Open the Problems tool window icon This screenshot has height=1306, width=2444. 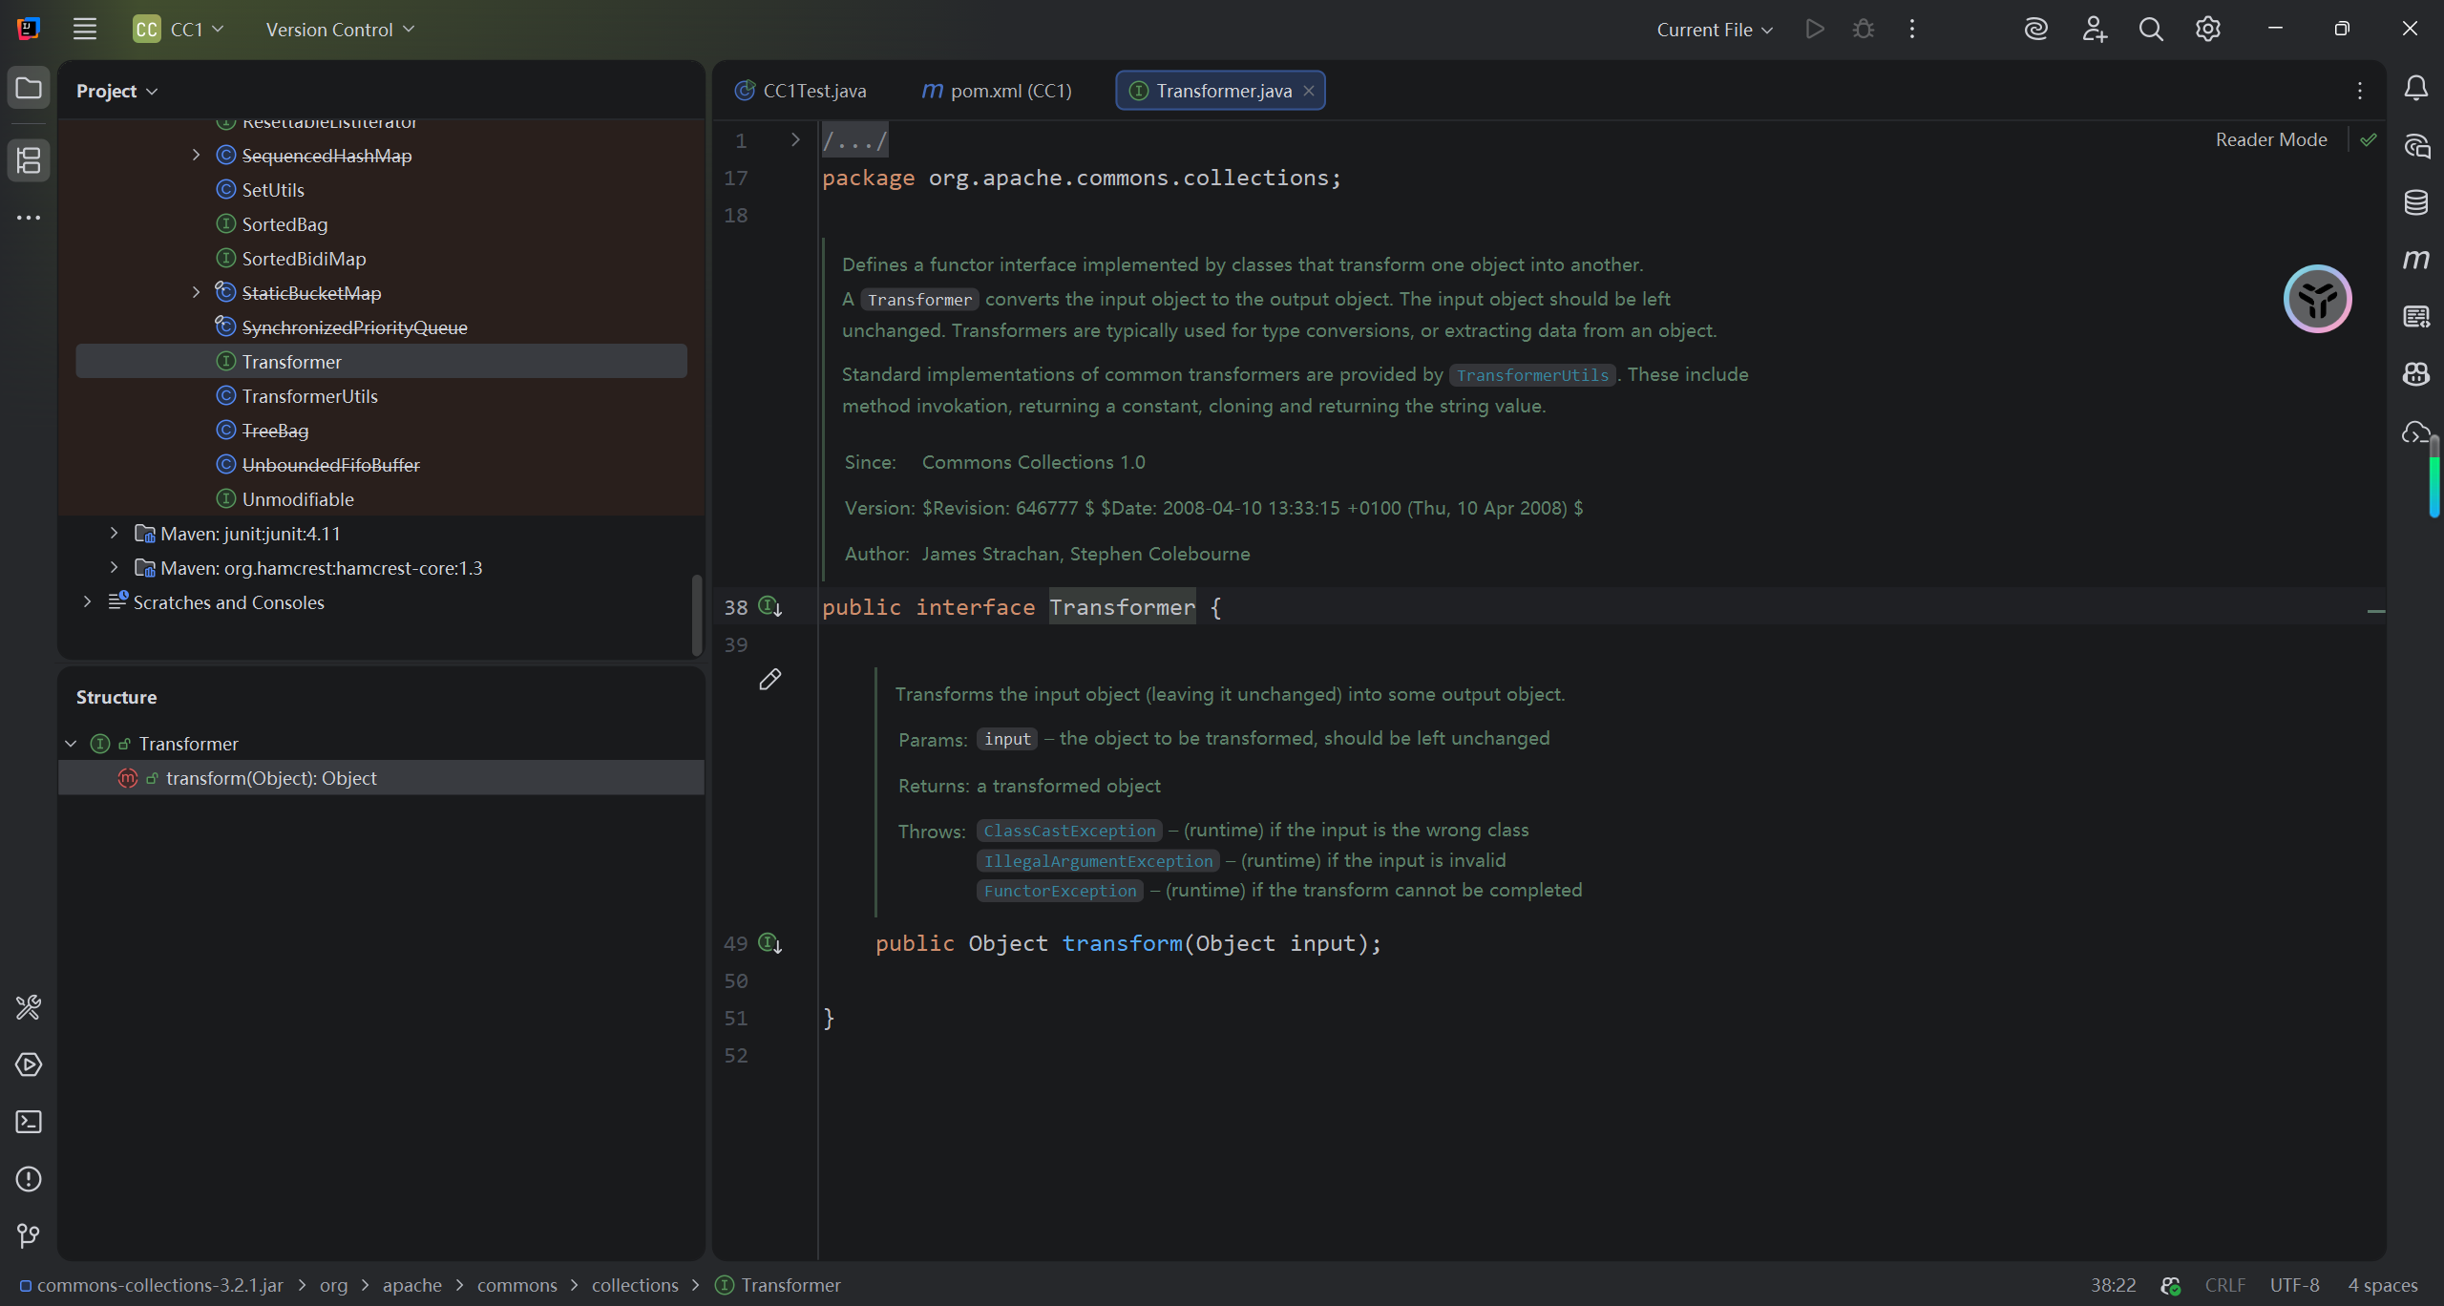[x=29, y=1179]
